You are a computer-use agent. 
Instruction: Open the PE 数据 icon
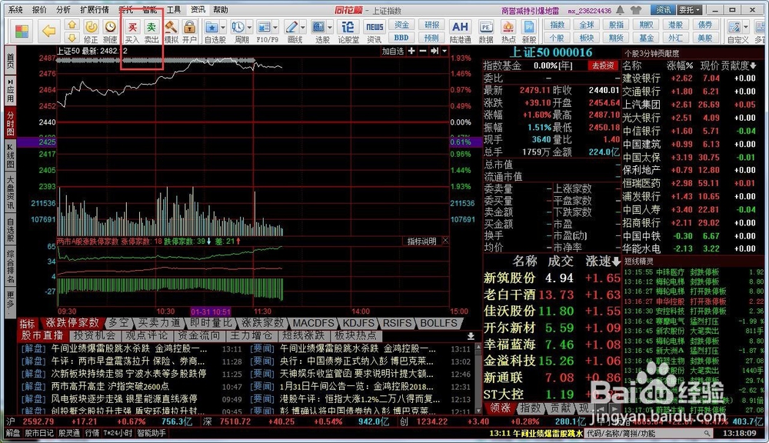coord(486,32)
